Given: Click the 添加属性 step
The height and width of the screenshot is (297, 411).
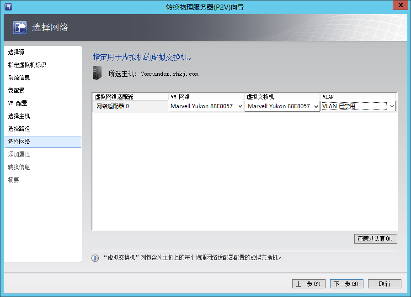Looking at the screenshot, I should click(19, 154).
